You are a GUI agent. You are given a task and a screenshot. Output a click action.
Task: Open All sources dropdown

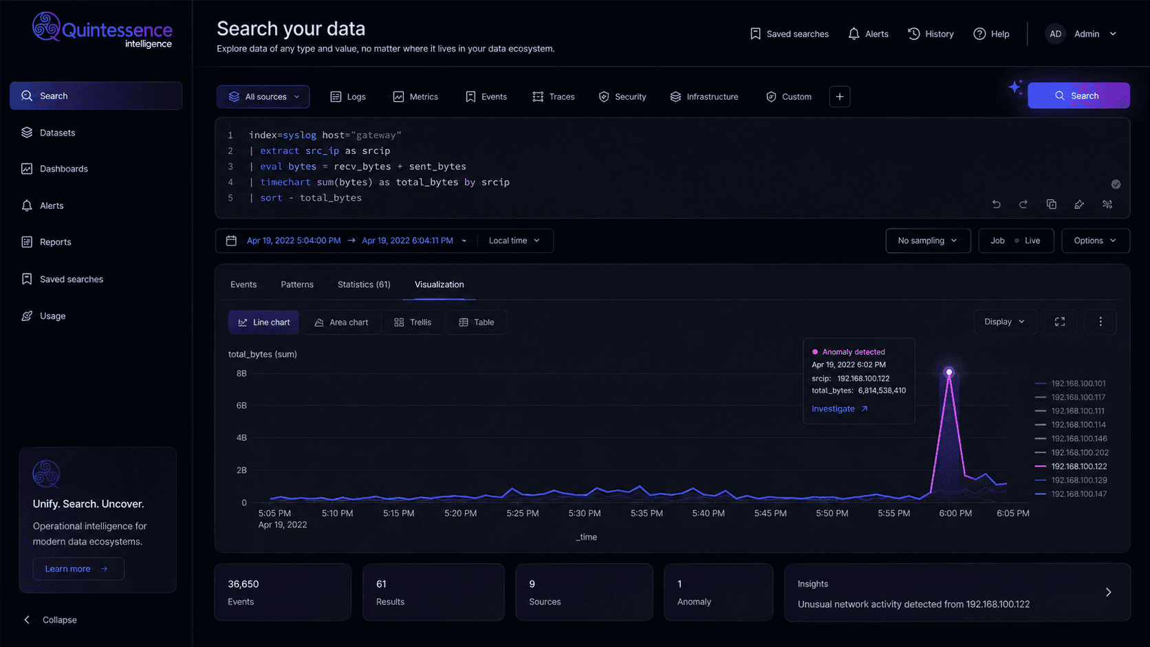click(263, 97)
